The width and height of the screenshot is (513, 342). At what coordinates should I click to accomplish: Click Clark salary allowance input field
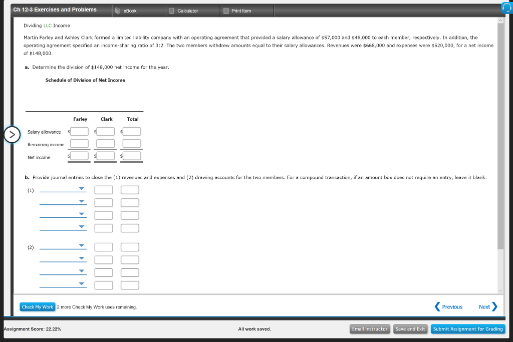[105, 131]
